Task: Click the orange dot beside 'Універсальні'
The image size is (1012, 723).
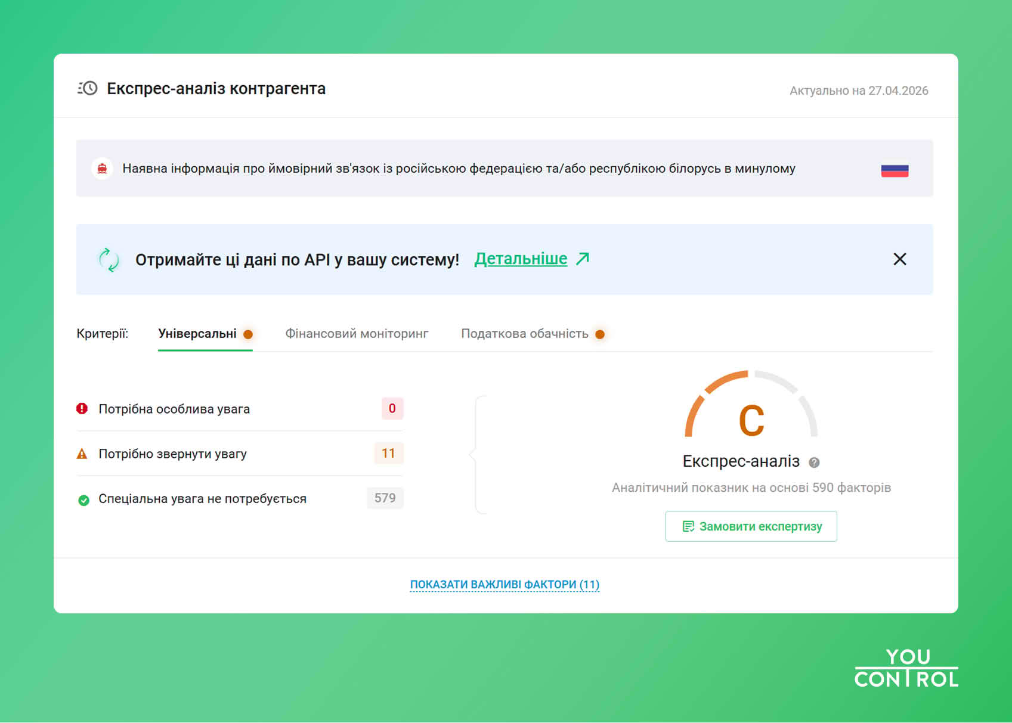Action: pos(249,334)
